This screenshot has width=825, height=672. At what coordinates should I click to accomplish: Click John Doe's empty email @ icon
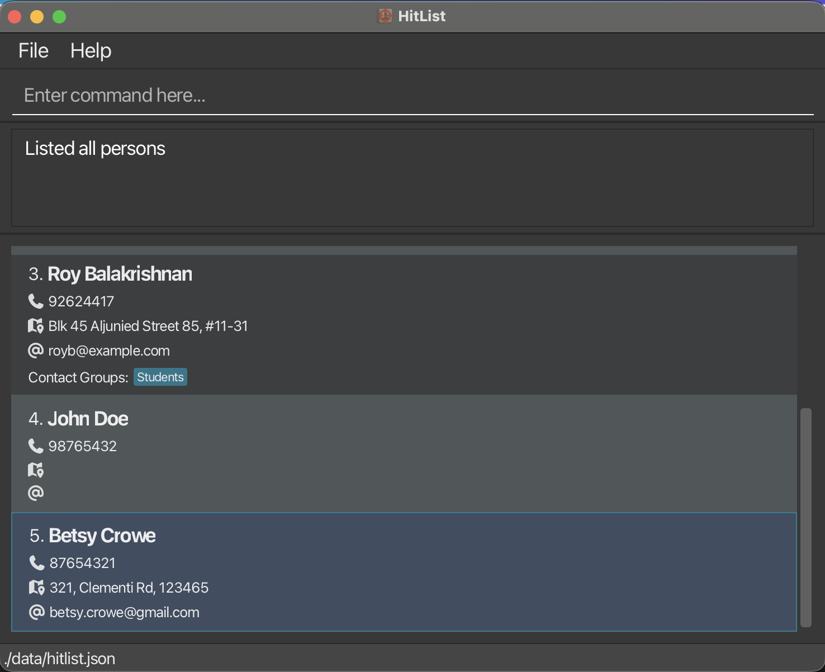click(x=36, y=493)
